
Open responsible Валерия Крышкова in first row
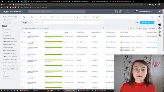(x=111, y=37)
